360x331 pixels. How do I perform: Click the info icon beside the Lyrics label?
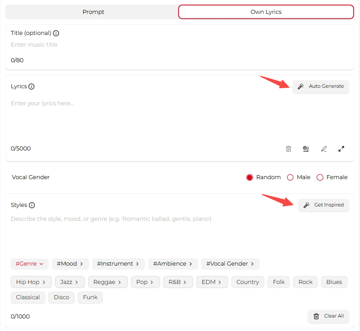tap(32, 86)
